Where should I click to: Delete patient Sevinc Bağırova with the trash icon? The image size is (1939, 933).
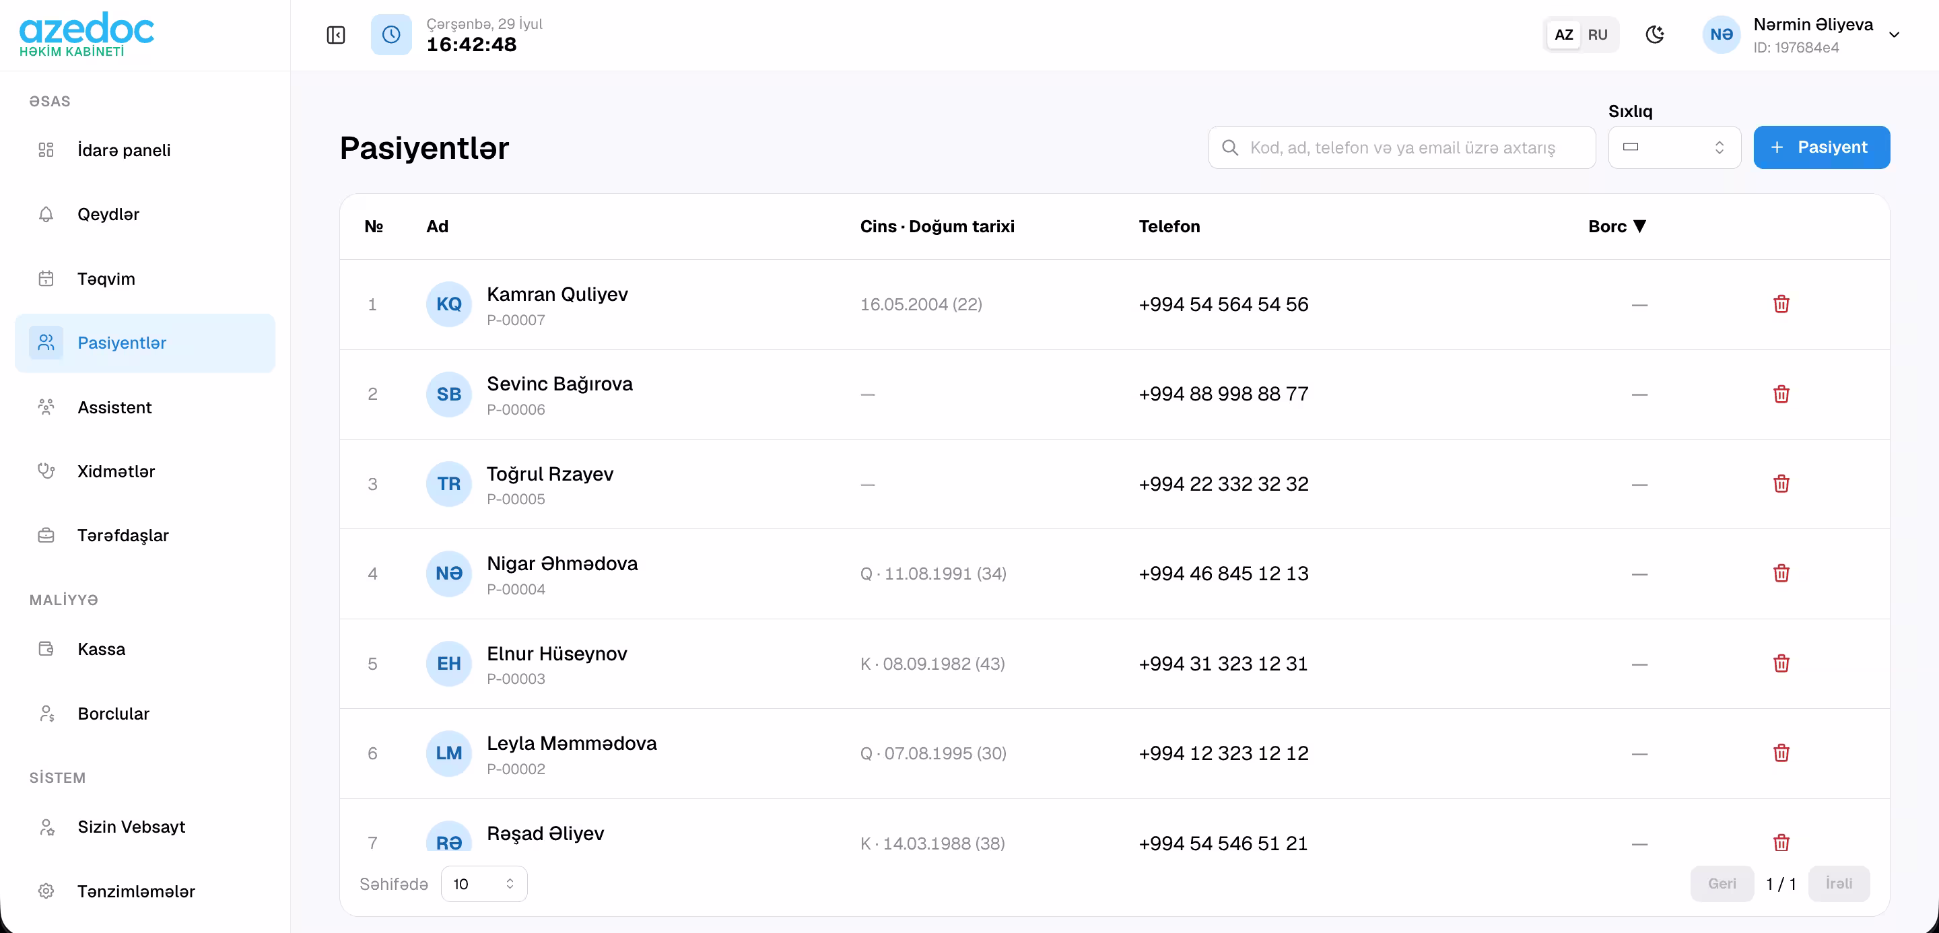click(1781, 394)
